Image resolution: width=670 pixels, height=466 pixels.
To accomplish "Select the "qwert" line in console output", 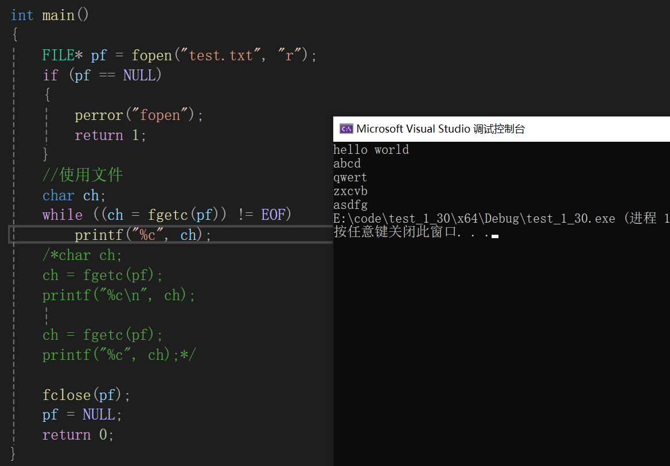I will point(350,177).
